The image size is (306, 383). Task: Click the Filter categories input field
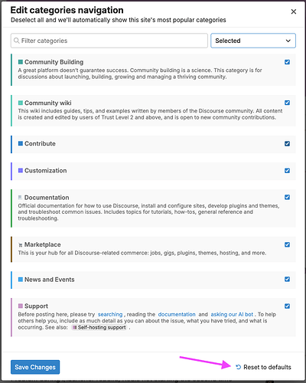pyautogui.click(x=109, y=41)
